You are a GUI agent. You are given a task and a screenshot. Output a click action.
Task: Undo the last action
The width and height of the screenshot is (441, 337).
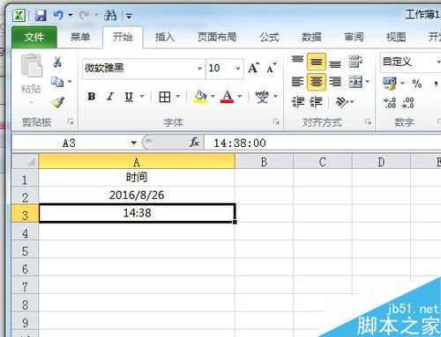[58, 15]
